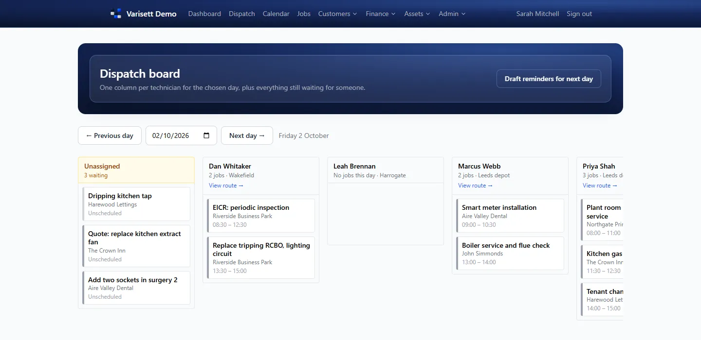Click the Priya Shah technician name
Viewport: 701px width, 340px height.
(x=599, y=166)
